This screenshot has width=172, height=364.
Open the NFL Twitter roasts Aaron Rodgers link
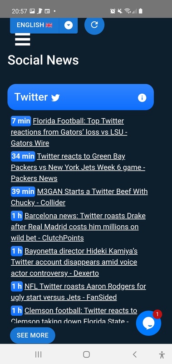tap(79, 292)
